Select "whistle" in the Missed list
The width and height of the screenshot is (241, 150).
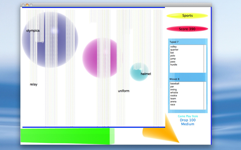[174, 93]
